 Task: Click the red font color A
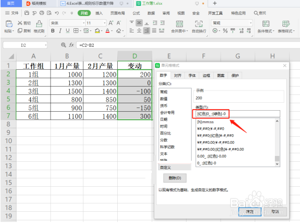coord(108,30)
